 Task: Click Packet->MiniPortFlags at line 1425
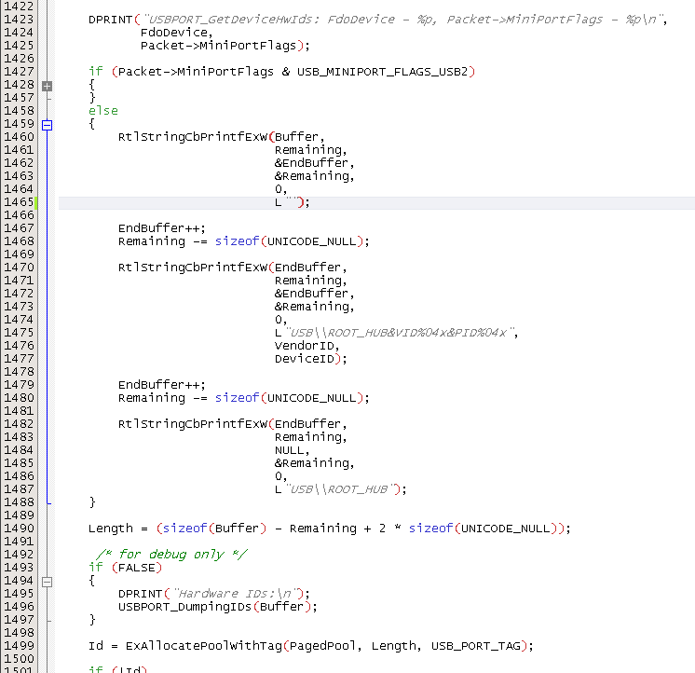tap(218, 46)
